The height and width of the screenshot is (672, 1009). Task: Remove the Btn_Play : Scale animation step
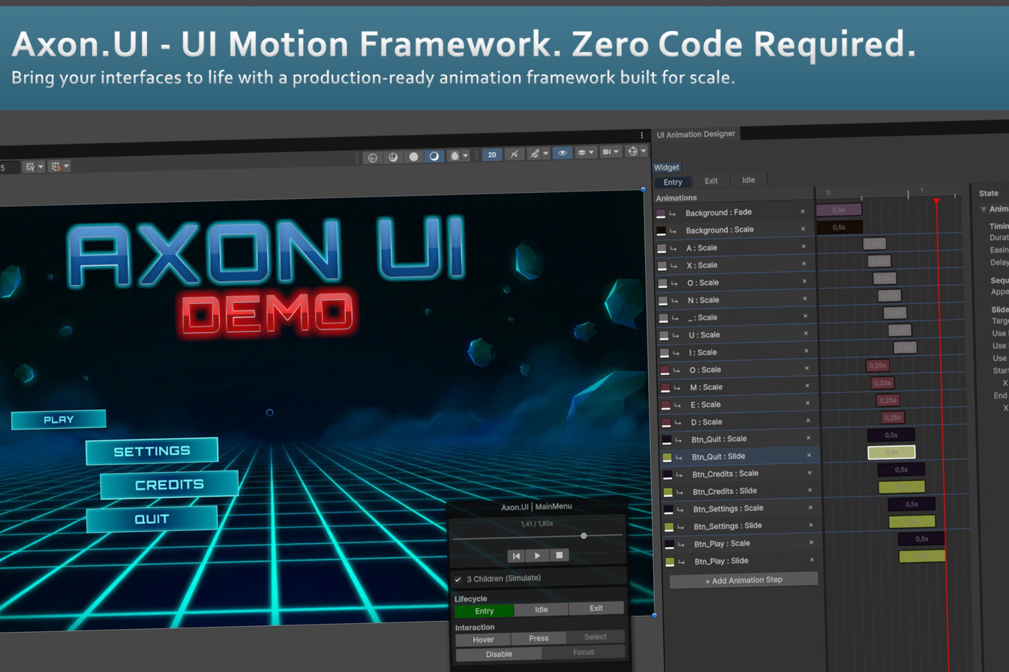click(x=811, y=543)
